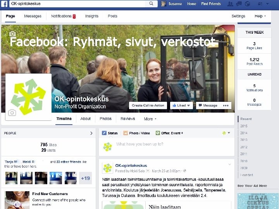This screenshot has width=279, height=209.
Task: Open page Settings
Action: pos(238,16)
